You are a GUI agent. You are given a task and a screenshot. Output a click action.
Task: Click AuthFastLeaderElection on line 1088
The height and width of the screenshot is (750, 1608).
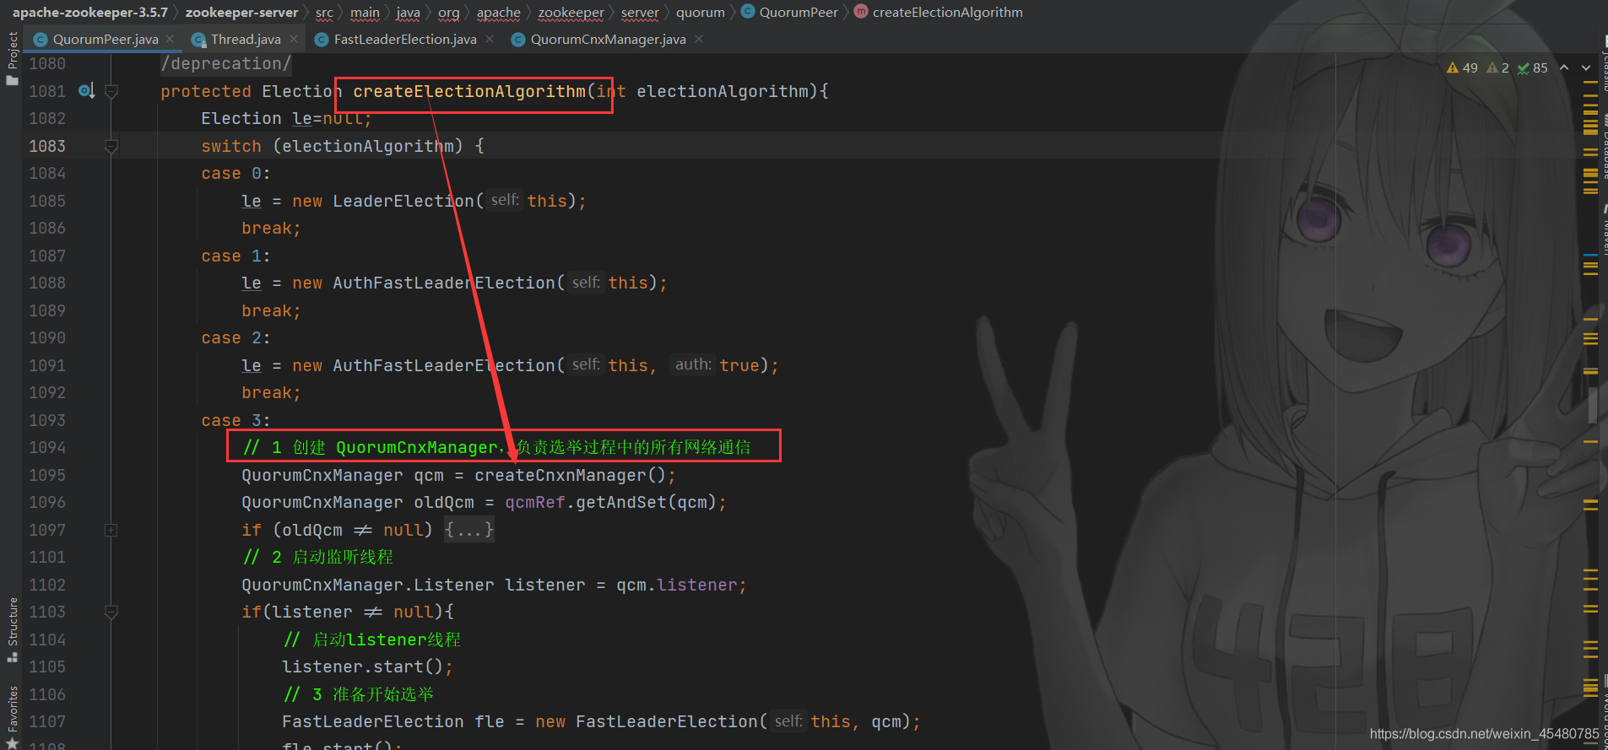click(x=444, y=283)
